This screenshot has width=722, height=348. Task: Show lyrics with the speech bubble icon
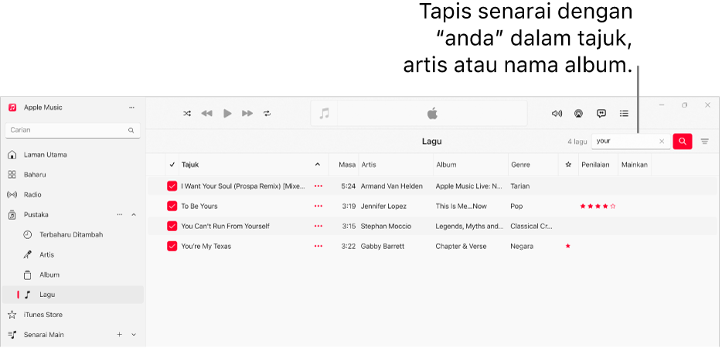601,114
